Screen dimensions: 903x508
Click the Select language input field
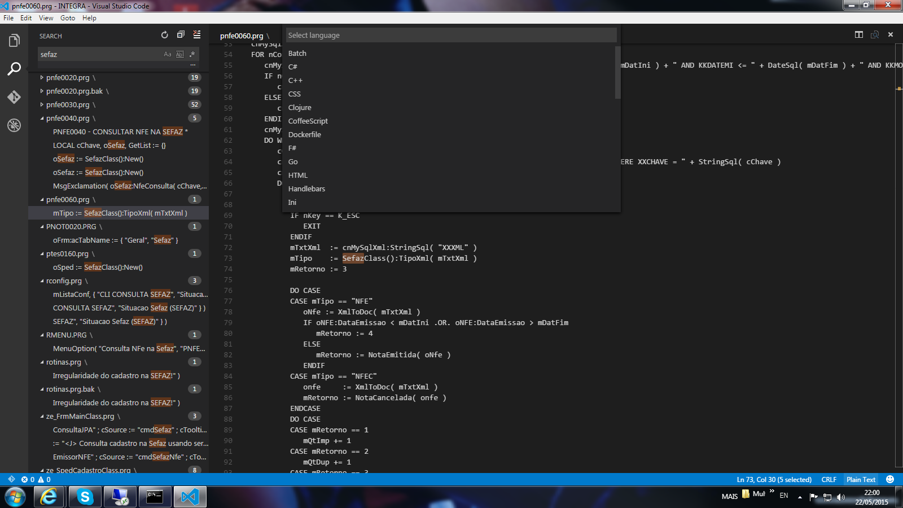tap(450, 36)
